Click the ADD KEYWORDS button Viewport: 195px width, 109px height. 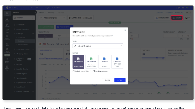tap(46, 27)
